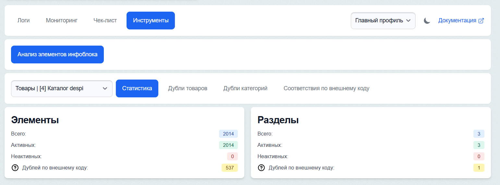Toggle dark mode with the moon icon

(427, 21)
